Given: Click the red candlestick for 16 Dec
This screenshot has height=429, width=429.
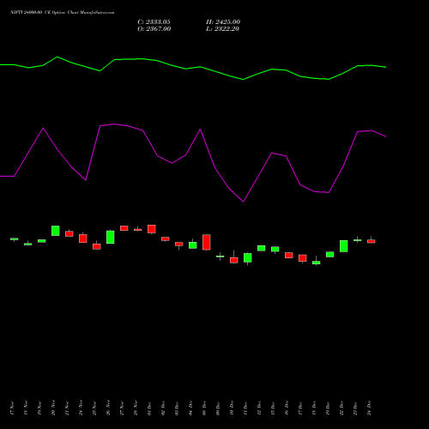Looking at the screenshot, I should pos(289,255).
